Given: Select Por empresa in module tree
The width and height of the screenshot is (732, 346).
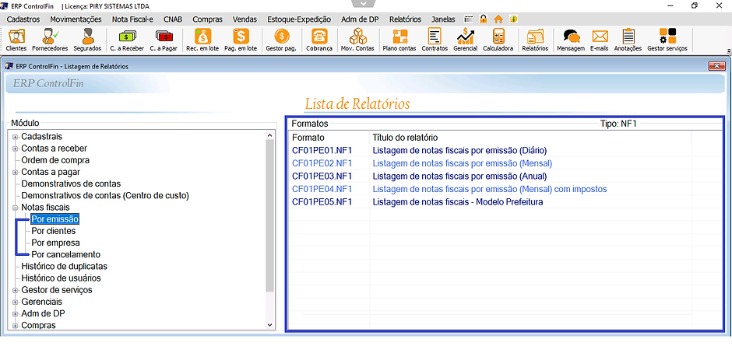Looking at the screenshot, I should pos(55,243).
